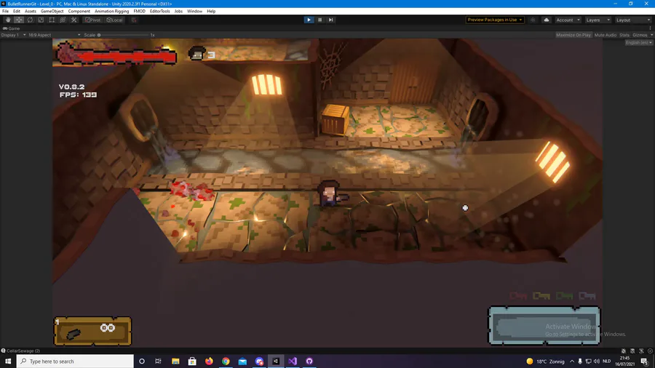
Task: Open the 18°C Zonnig weather widget
Action: pos(546,361)
